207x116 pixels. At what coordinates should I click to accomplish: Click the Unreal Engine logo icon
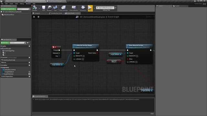(x=1, y=1)
